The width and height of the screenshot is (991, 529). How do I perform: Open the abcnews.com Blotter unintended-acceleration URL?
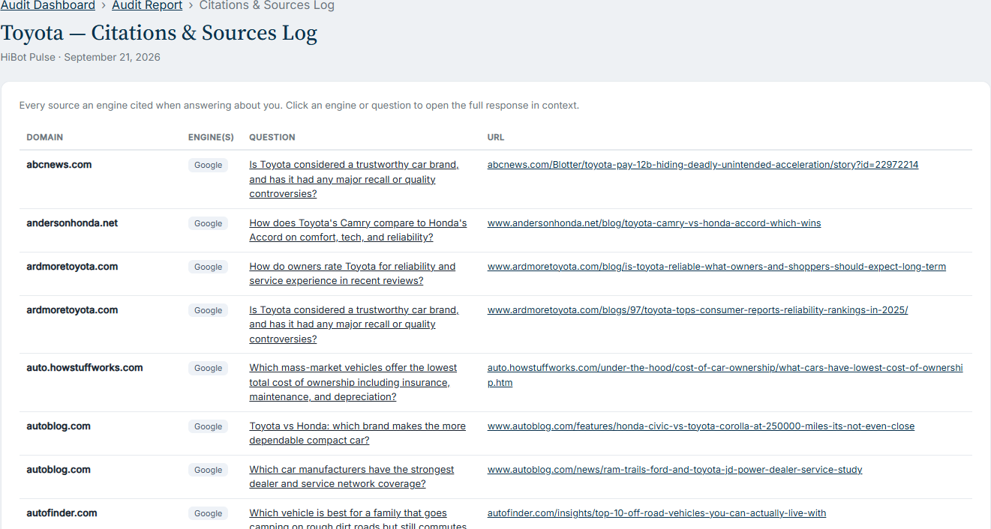(x=703, y=165)
